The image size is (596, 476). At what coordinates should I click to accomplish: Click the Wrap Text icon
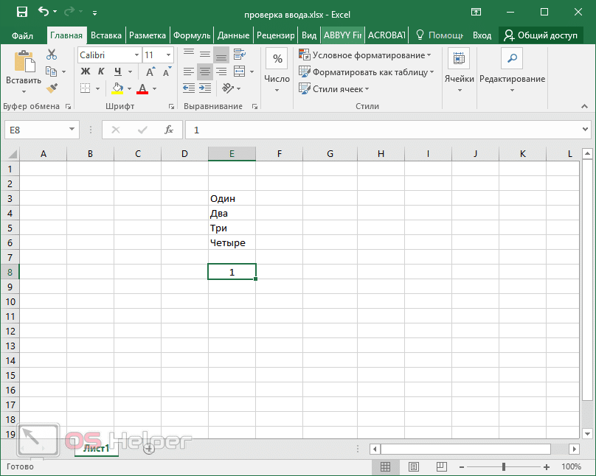(239, 55)
